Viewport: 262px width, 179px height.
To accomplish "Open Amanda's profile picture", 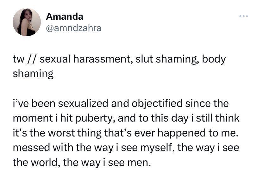I will point(27,22).
